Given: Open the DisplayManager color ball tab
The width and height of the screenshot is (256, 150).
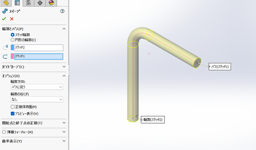Looking at the screenshot, I should coord(51,3).
